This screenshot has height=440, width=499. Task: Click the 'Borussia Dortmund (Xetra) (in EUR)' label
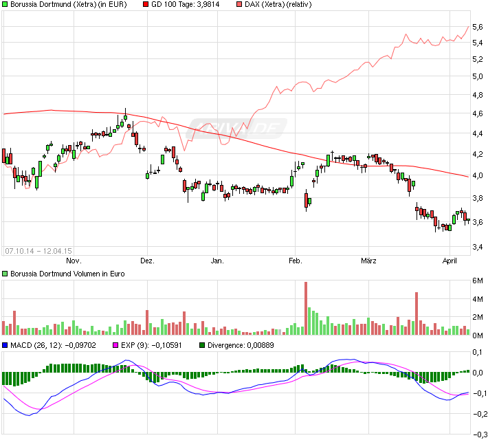[69, 4]
